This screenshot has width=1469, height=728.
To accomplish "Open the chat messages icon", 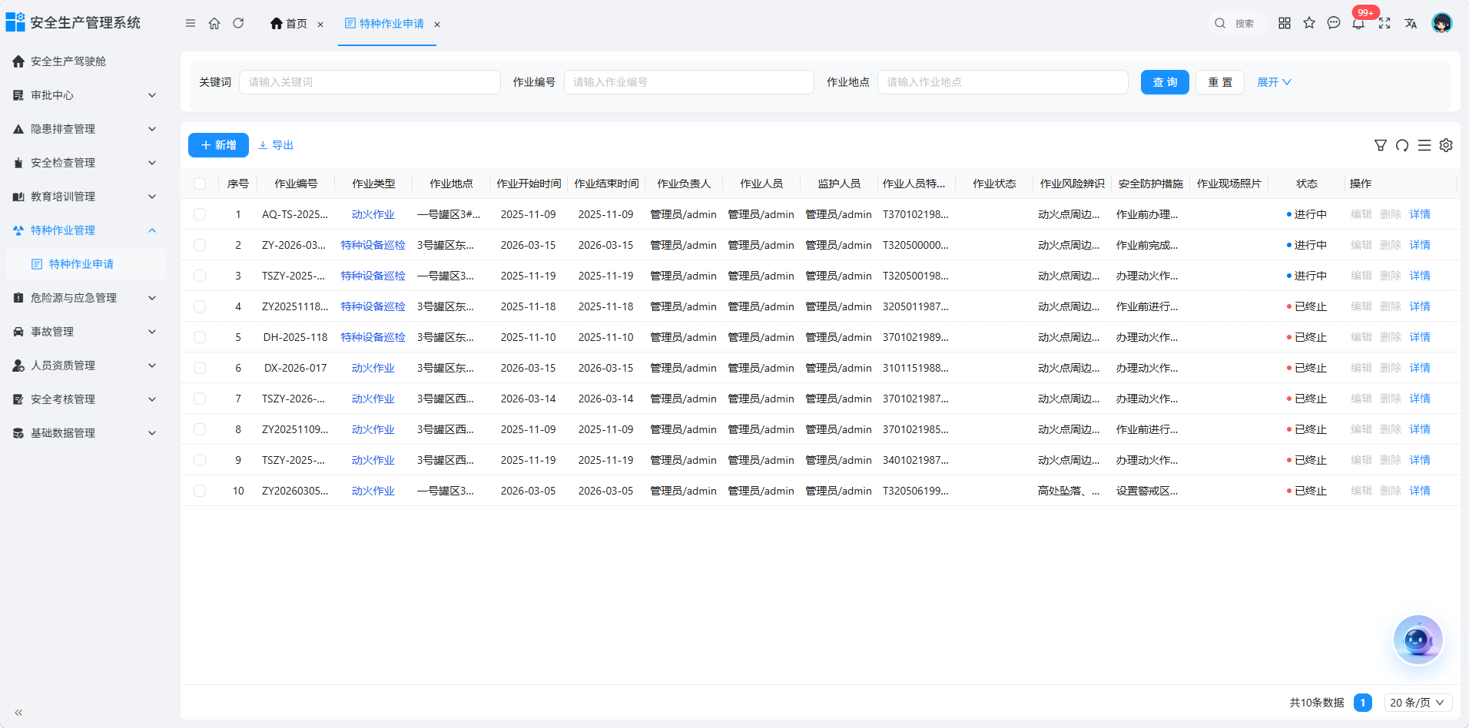I will (1334, 23).
